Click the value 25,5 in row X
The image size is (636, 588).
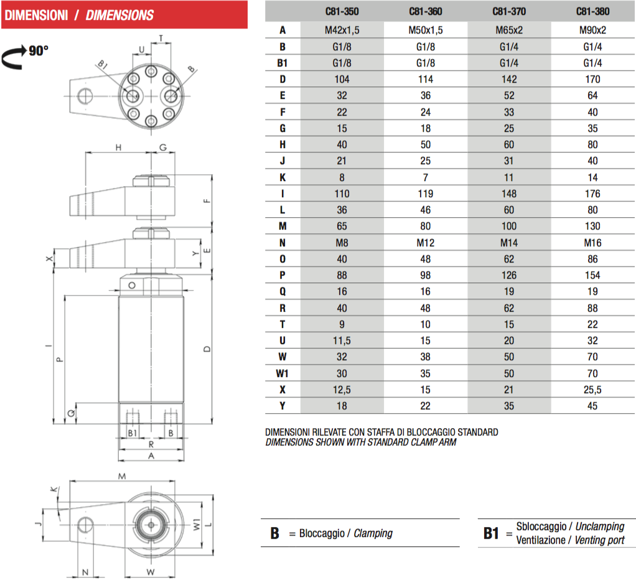point(592,390)
